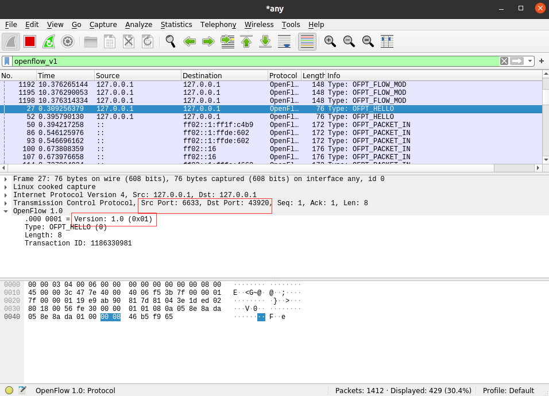
Task: Zoom out main window text
Action: point(349,42)
